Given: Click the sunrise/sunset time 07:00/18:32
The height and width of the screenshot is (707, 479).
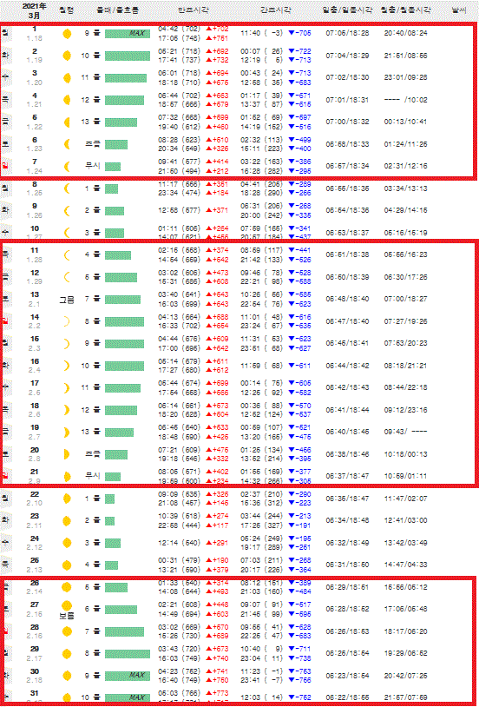Looking at the screenshot, I should pos(347,122).
